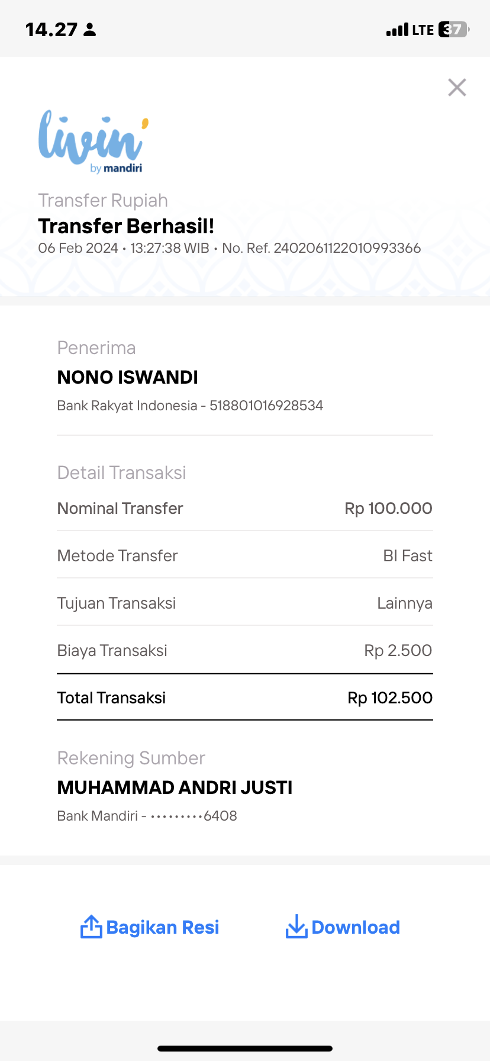Tap the person icon next to the clock
490x1061 pixels.
[x=90, y=30]
